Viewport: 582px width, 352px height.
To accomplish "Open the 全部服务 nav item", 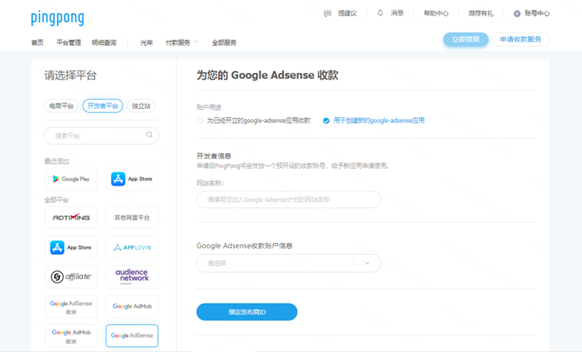I will pos(224,43).
